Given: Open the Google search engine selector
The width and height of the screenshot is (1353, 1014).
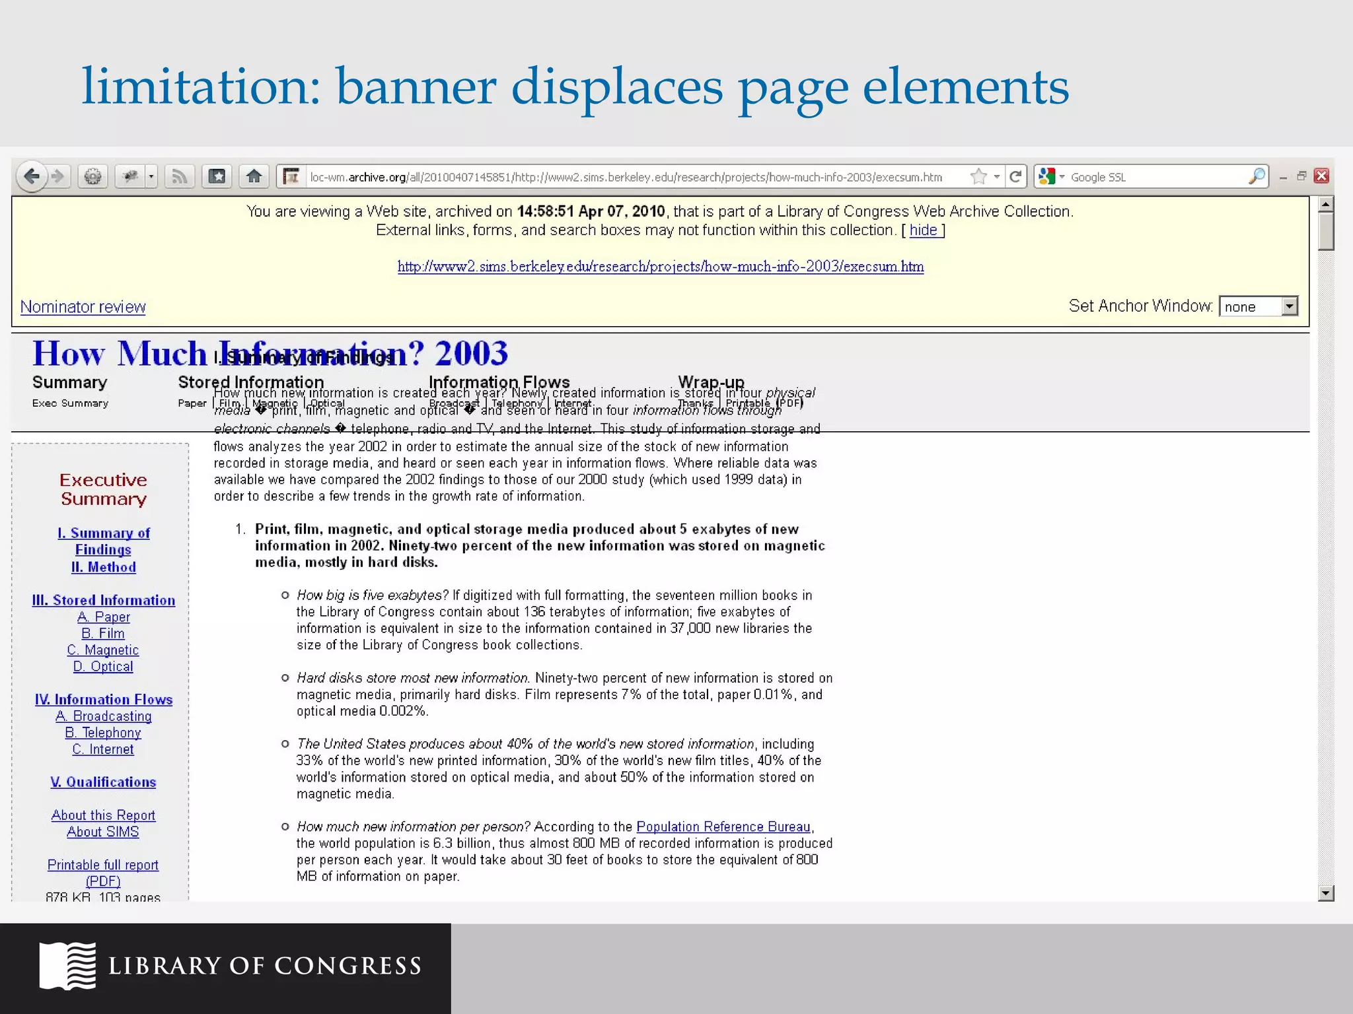Looking at the screenshot, I should (1052, 176).
